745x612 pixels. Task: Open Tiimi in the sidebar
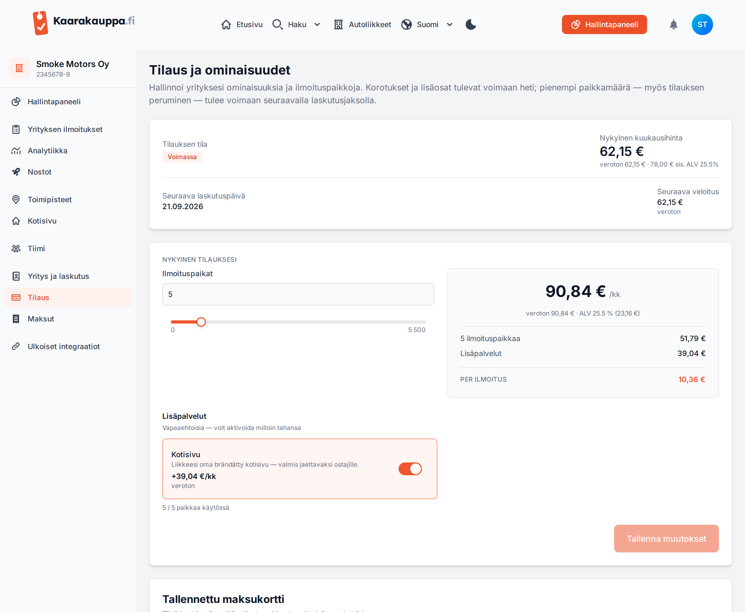click(68, 249)
